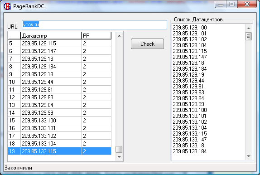Click the results table scrollbar thumb
Image resolution: width=260 pixels, height=175 pixels.
tap(119, 149)
